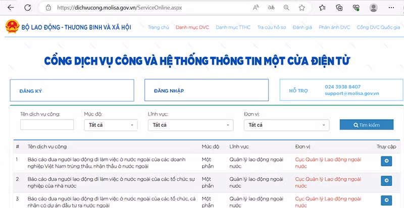Click the Bộ Lao động - Thương binh và Xã hội title

click(x=76, y=27)
